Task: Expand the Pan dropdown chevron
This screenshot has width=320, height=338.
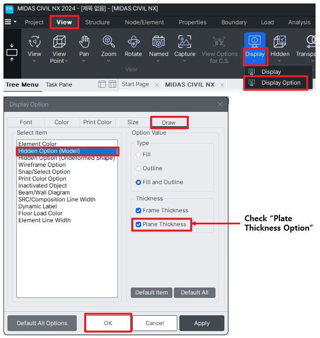Action: click(x=84, y=61)
